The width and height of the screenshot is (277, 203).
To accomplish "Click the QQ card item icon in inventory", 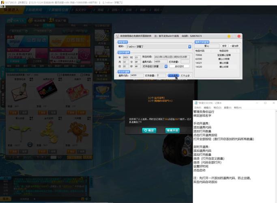I will click(47, 89).
